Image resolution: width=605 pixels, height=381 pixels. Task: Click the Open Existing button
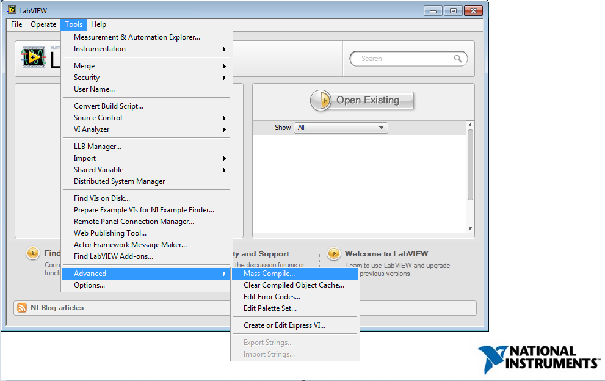pyautogui.click(x=362, y=100)
